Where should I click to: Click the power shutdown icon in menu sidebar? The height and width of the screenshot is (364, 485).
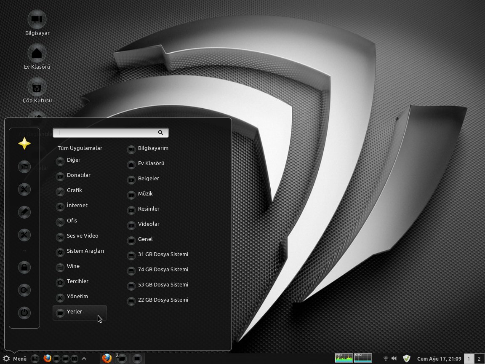pyautogui.click(x=24, y=313)
